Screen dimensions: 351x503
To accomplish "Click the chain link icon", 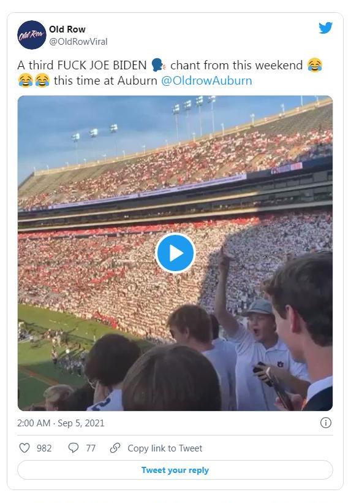I will 115,448.
